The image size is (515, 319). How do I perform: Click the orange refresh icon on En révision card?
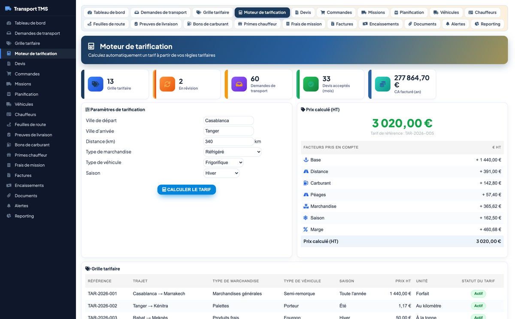[167, 84]
